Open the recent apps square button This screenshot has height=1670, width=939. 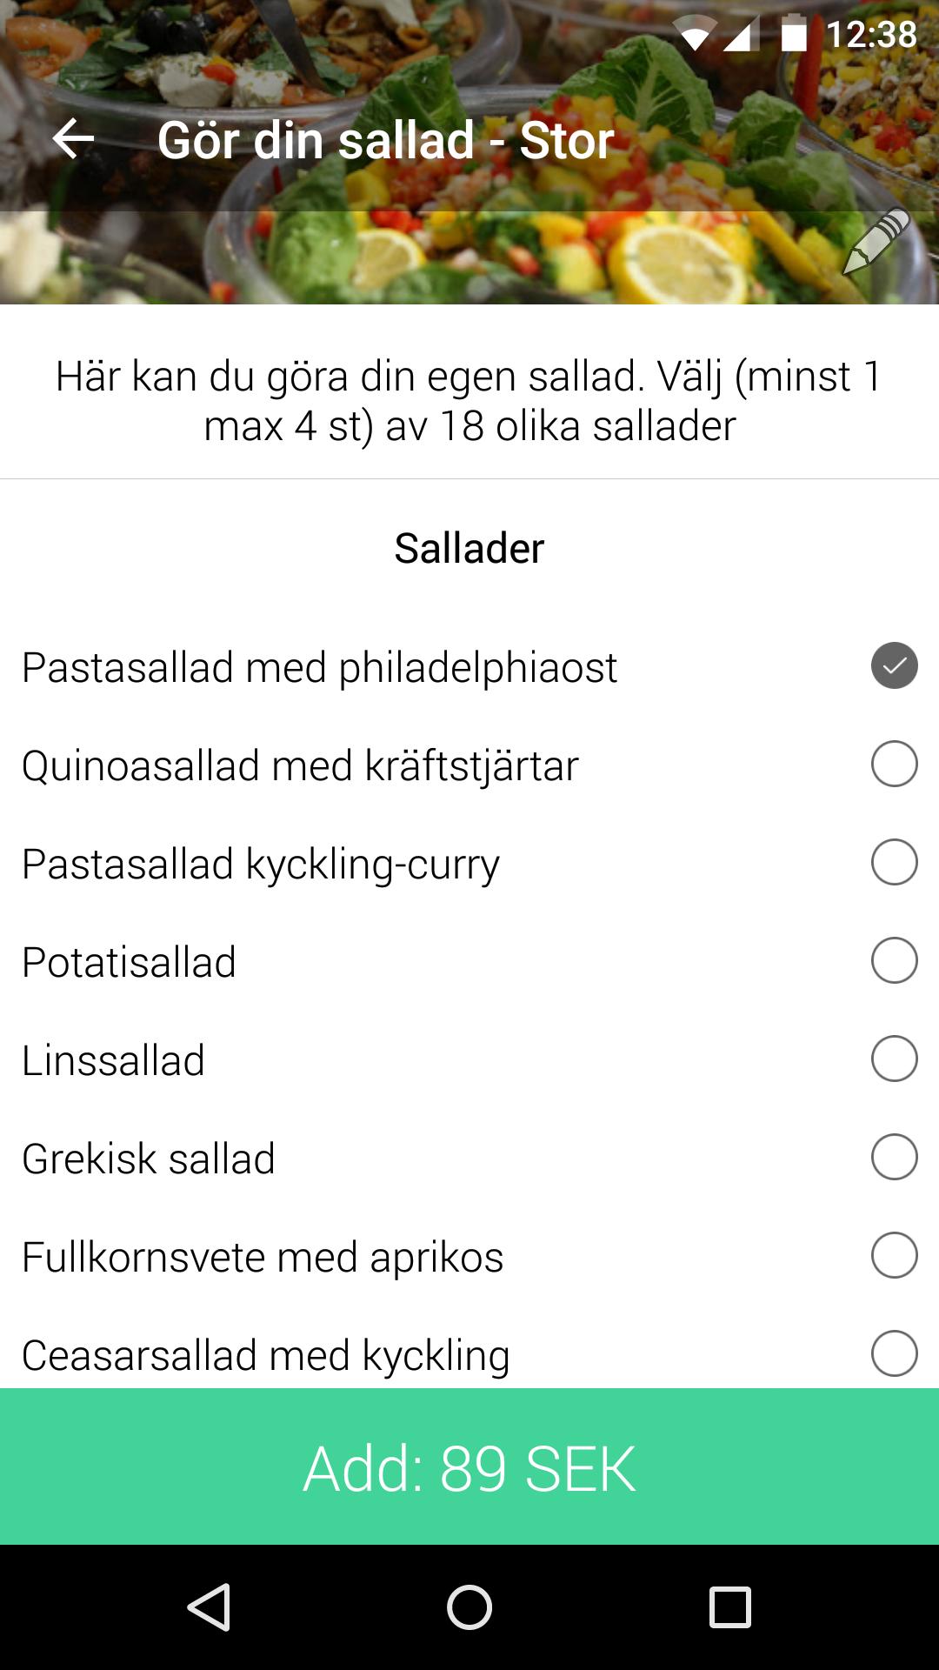click(729, 1607)
